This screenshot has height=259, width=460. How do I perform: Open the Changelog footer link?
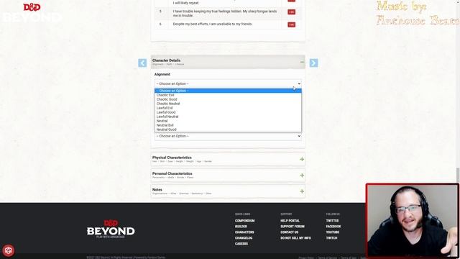click(244, 238)
